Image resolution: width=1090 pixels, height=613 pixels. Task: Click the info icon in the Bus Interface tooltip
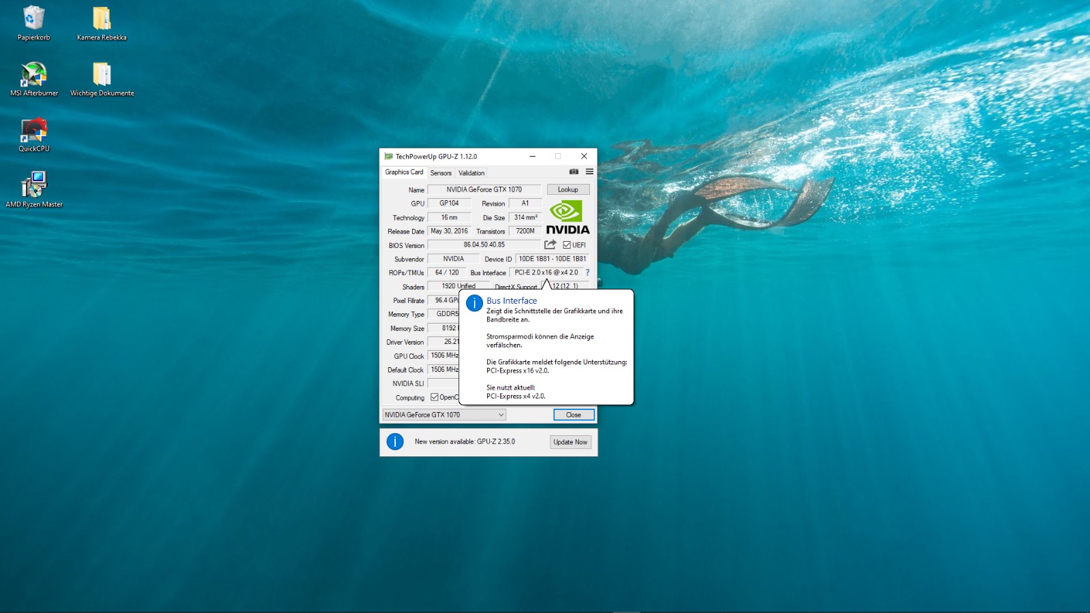pos(474,303)
